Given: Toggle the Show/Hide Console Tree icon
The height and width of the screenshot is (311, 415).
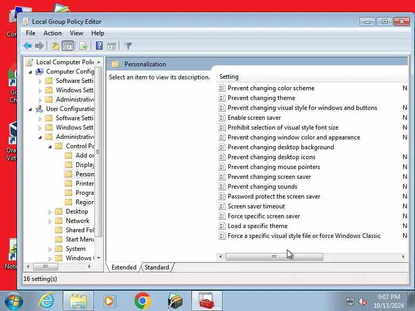Looking at the screenshot, I should pos(67,46).
